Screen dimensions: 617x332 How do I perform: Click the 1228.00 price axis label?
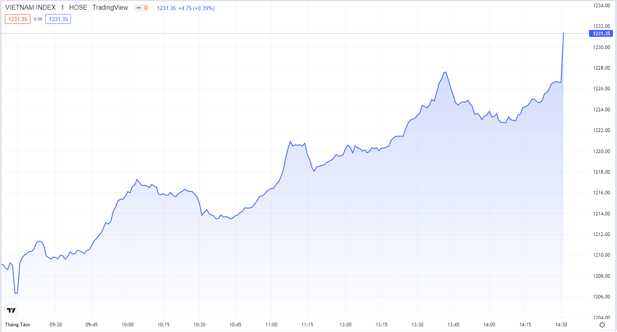[x=602, y=68]
